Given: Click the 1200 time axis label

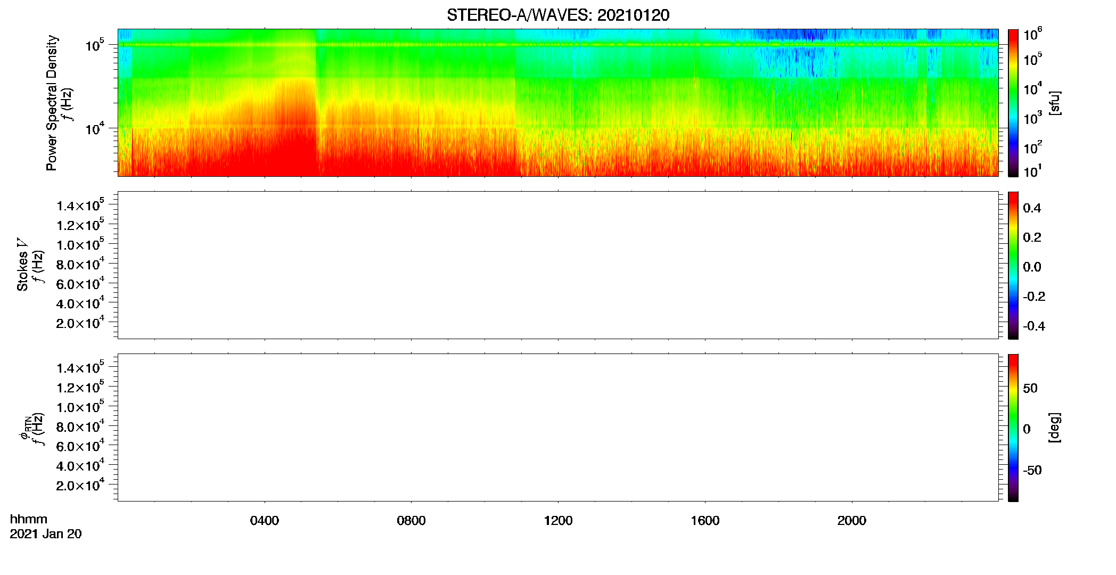Looking at the screenshot, I should [558, 521].
